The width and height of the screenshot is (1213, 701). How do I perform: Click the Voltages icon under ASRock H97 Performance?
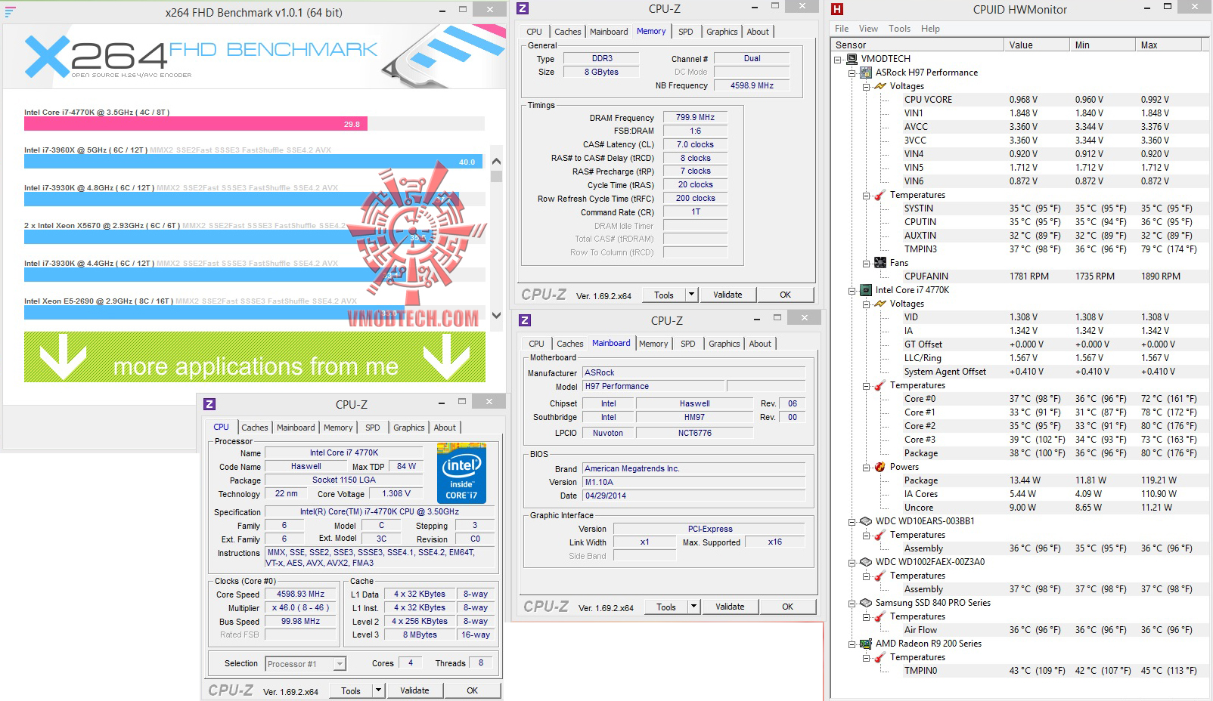pos(880,86)
